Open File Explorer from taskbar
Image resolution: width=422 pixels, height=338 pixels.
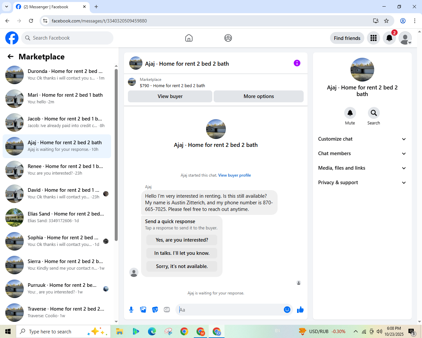click(x=119, y=331)
